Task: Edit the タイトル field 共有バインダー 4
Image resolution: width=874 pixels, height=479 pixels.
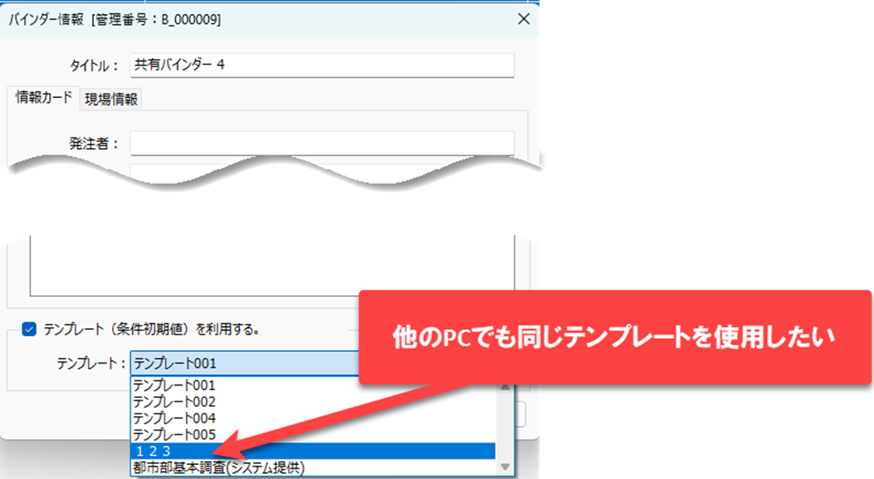Action: pyautogui.click(x=322, y=65)
